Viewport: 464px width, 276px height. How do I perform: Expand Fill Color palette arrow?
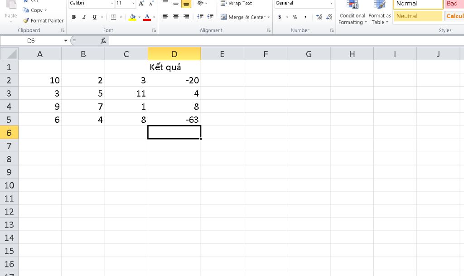click(139, 17)
